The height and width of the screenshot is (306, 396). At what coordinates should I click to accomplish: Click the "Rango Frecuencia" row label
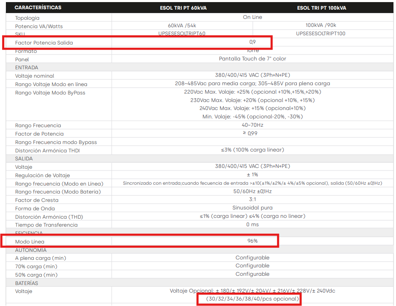click(38, 126)
